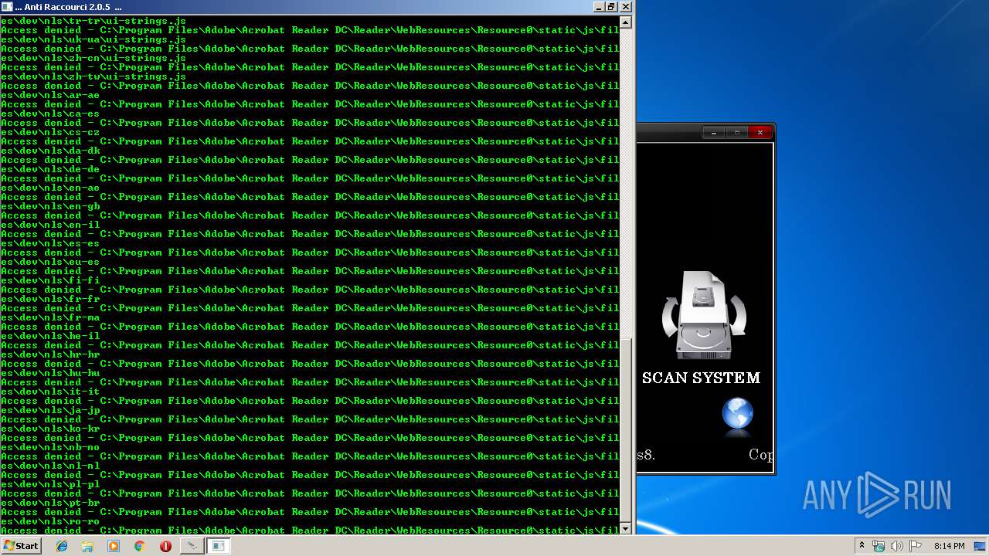This screenshot has height=556, width=989.
Task: Click the console line 'es\dev\nls\fr-fr'
Action: [x=50, y=299]
